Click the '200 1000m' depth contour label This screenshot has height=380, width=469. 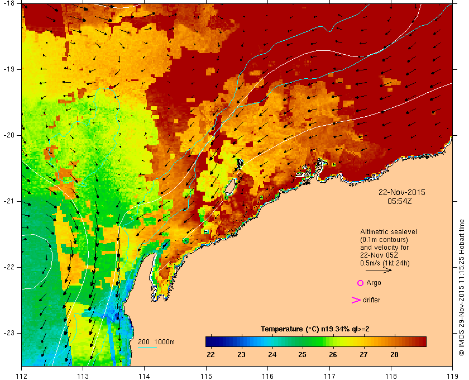click(x=156, y=342)
